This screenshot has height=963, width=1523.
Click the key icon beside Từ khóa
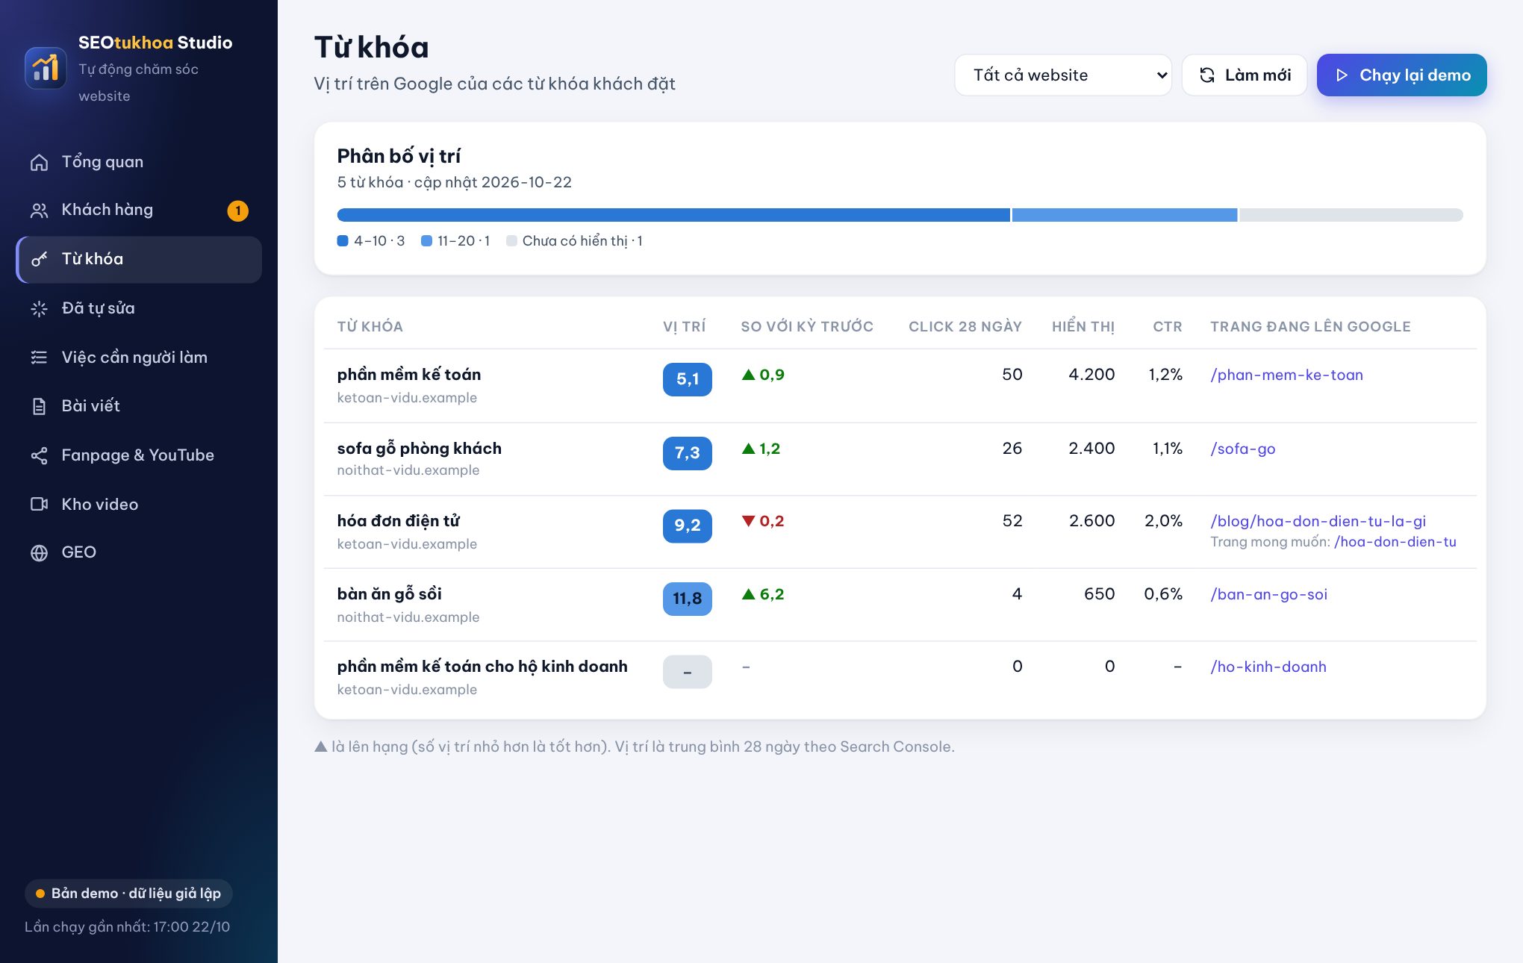(39, 259)
